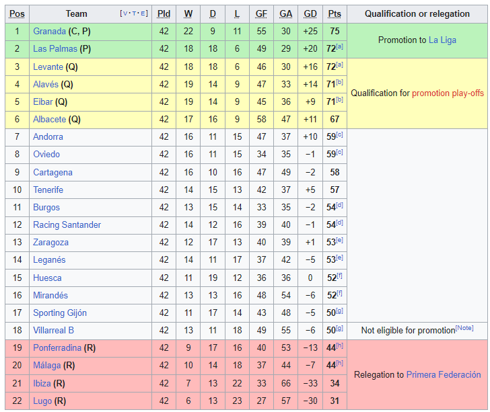Open the Lugo team link

pyautogui.click(x=42, y=401)
